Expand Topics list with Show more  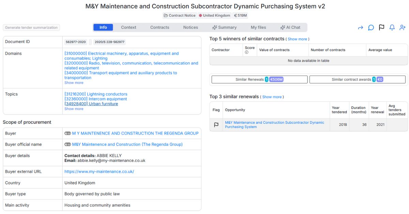click(x=74, y=109)
